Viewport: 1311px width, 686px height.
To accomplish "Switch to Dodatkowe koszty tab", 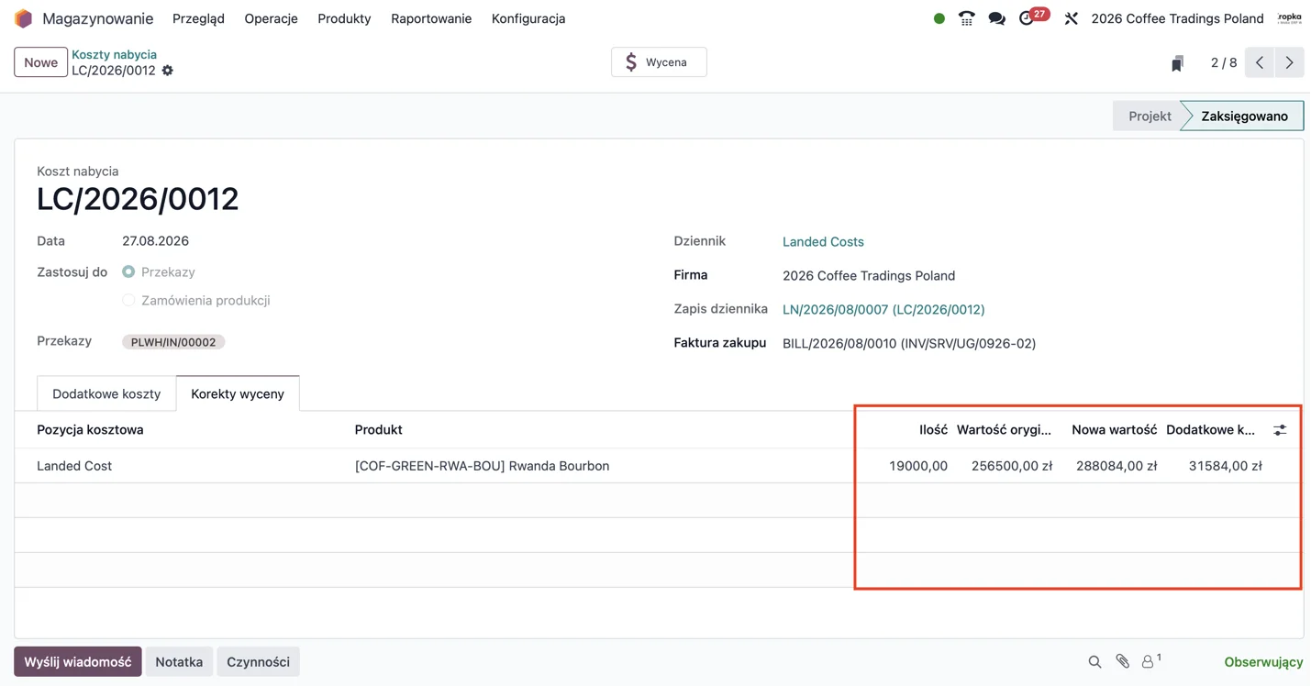I will [x=106, y=393].
